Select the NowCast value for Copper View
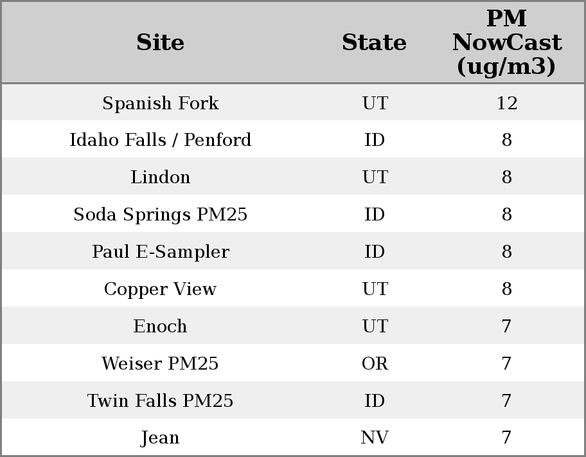Image resolution: width=586 pixels, height=457 pixels. pos(506,289)
